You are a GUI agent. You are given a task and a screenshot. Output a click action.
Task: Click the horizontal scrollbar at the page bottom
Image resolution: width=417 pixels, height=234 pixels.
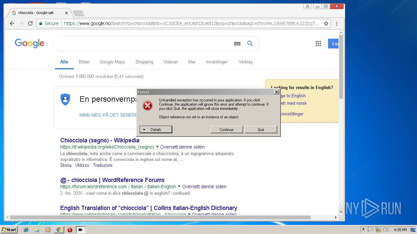(160, 217)
